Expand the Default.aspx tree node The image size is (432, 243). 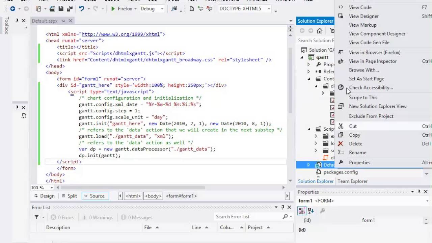pyautogui.click(x=308, y=165)
